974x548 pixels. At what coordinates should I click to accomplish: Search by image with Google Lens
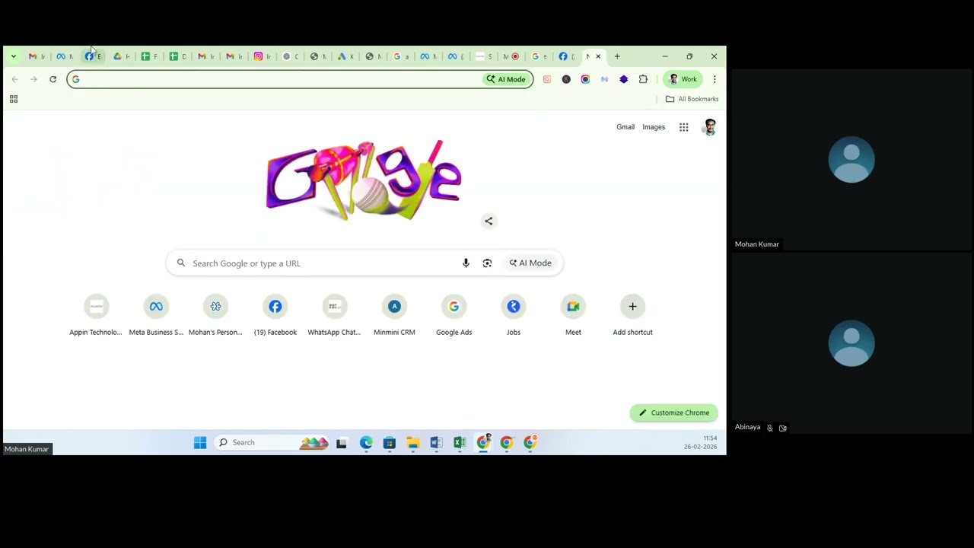pos(487,263)
